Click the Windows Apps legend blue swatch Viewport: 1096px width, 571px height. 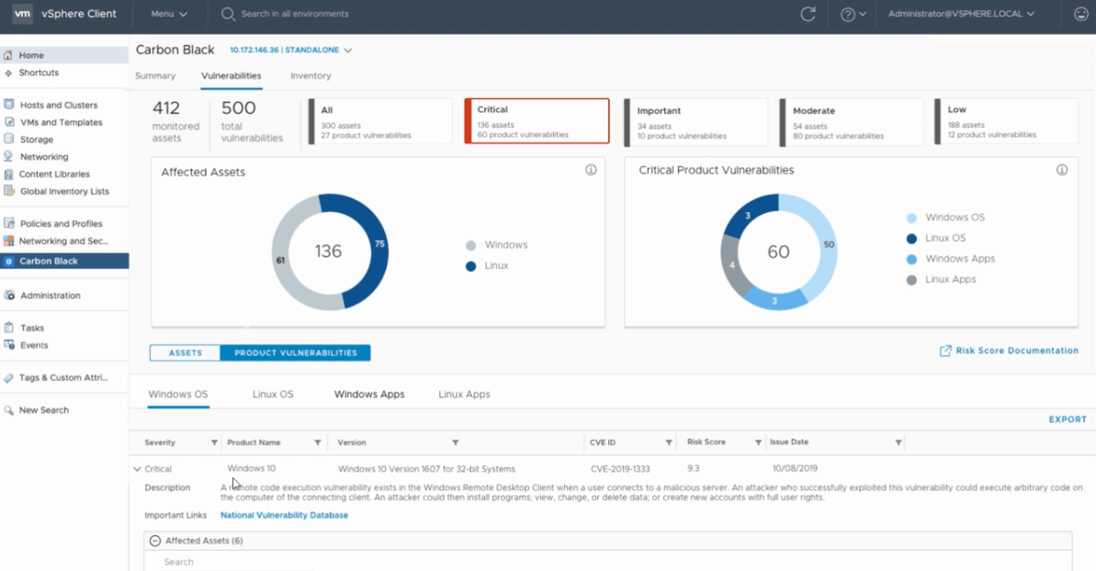coord(911,259)
